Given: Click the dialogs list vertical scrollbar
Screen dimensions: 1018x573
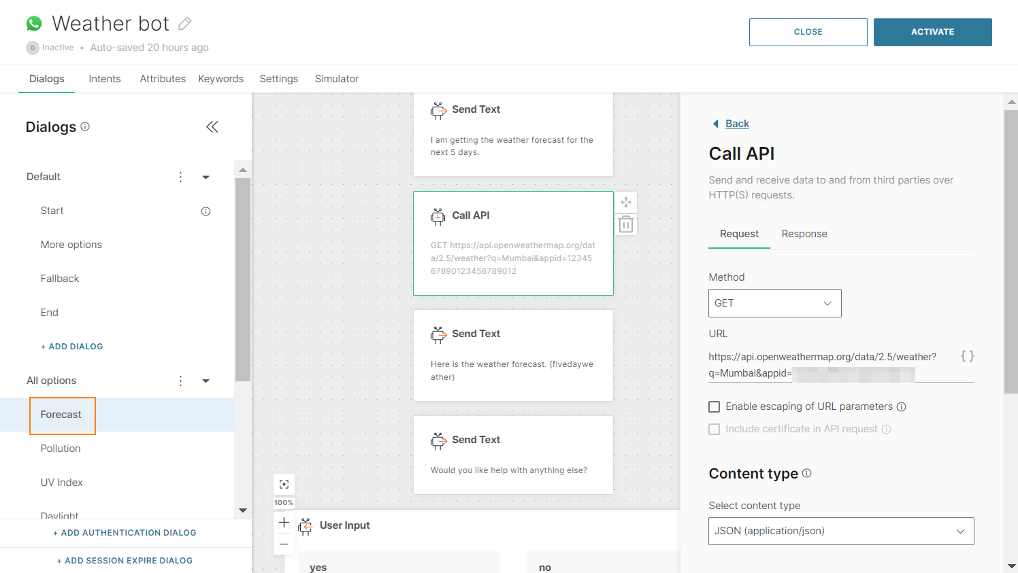Looking at the screenshot, I should tap(242, 279).
